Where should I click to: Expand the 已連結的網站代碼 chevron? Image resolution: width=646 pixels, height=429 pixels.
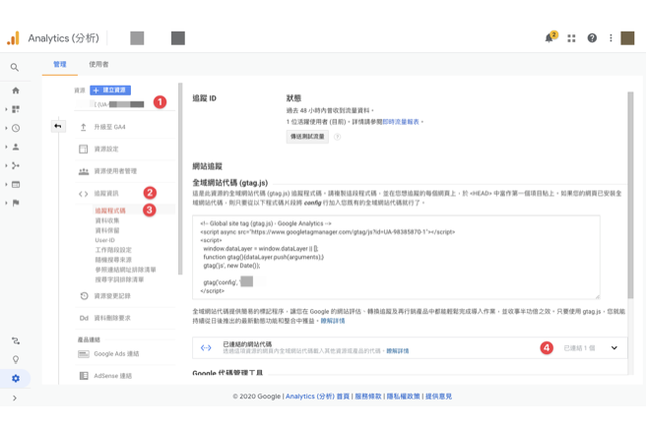point(614,348)
